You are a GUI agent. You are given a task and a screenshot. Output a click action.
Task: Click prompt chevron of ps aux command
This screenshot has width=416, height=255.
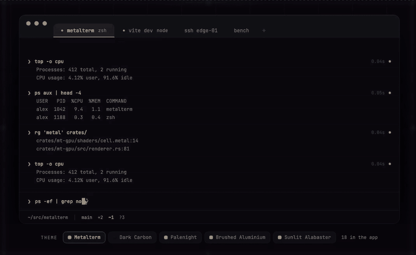pyautogui.click(x=29, y=93)
